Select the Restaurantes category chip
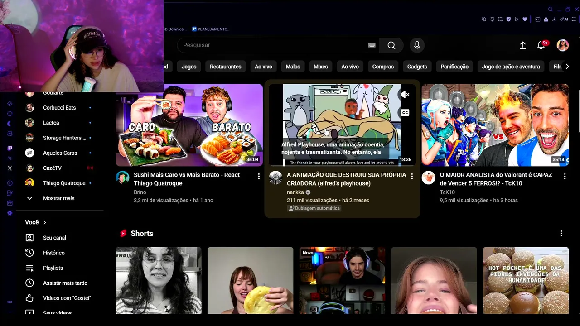The height and width of the screenshot is (326, 580). coord(225,67)
